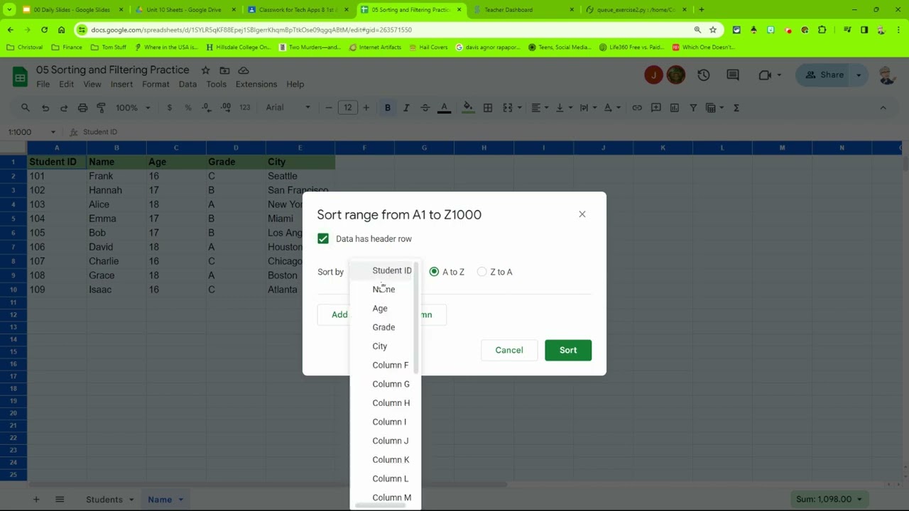Open the Edit menu

tap(66, 84)
